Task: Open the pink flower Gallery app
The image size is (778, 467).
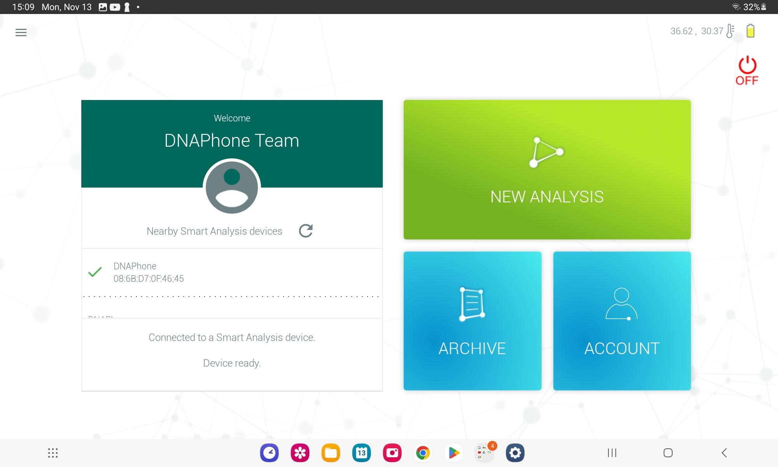Action: [x=300, y=453]
